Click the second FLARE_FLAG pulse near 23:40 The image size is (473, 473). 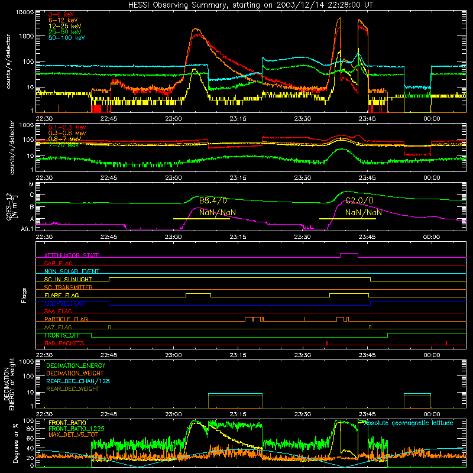point(349,294)
